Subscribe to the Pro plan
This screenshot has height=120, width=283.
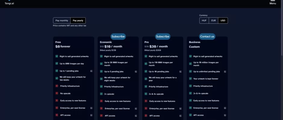(163, 36)
